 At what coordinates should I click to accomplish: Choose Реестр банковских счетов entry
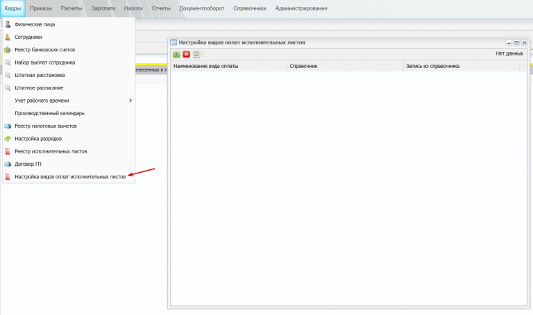click(x=69, y=50)
